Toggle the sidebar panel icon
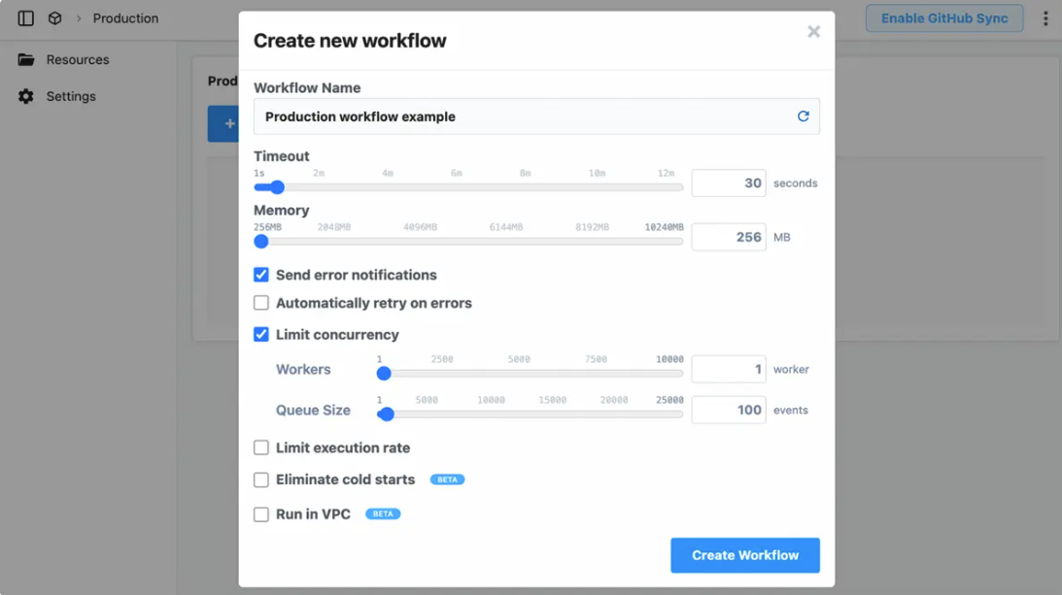The height and width of the screenshot is (595, 1062). (25, 17)
